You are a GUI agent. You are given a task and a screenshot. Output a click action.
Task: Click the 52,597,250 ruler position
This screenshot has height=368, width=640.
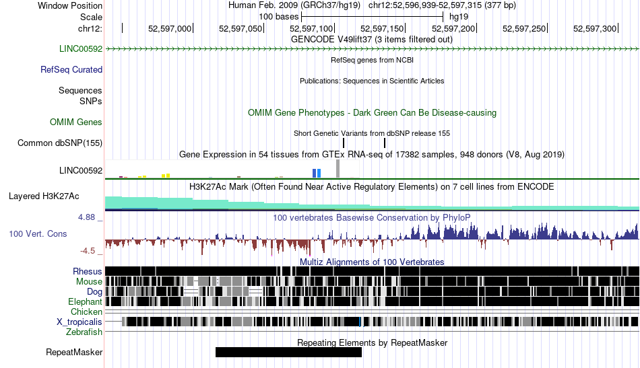point(524,28)
